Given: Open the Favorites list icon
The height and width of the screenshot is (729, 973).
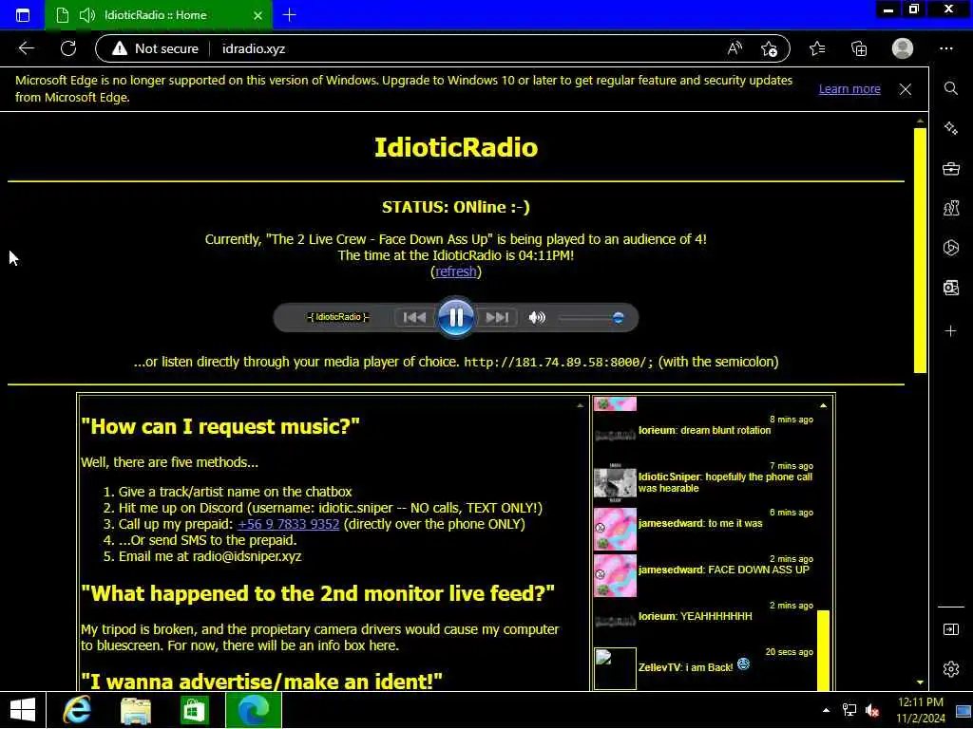Looking at the screenshot, I should click(817, 48).
